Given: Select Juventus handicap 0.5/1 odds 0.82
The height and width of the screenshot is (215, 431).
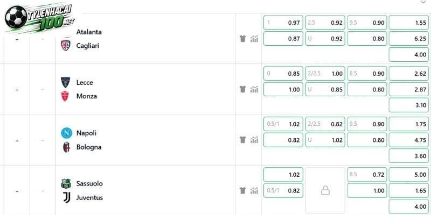Looking at the screenshot, I should [283, 191].
